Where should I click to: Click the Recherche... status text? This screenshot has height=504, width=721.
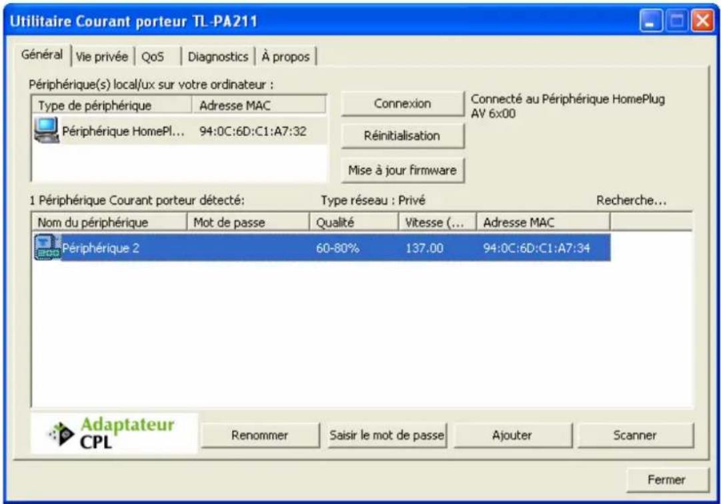(632, 200)
